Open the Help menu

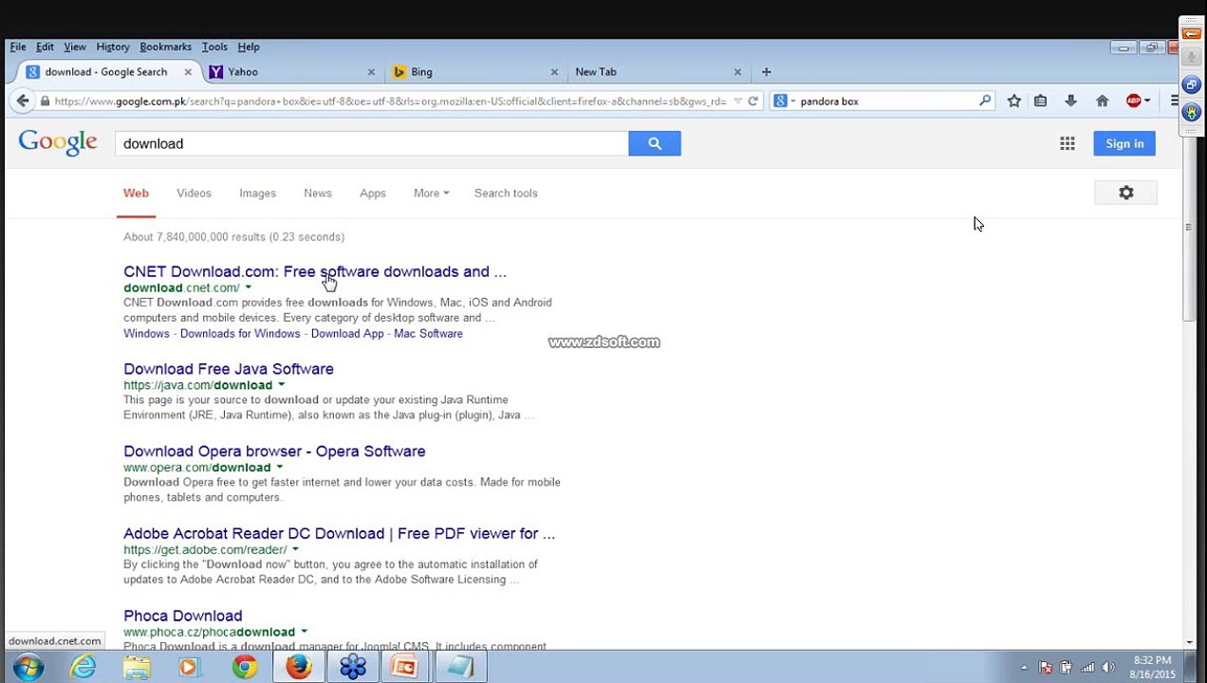[x=249, y=46]
